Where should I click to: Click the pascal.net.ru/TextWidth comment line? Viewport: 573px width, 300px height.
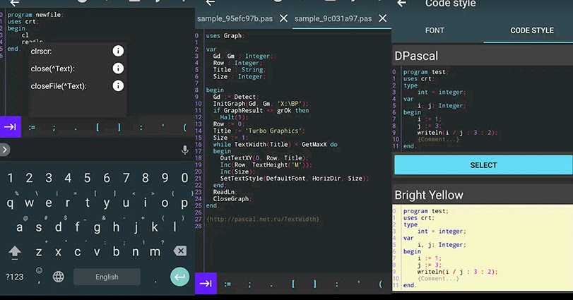point(263,220)
